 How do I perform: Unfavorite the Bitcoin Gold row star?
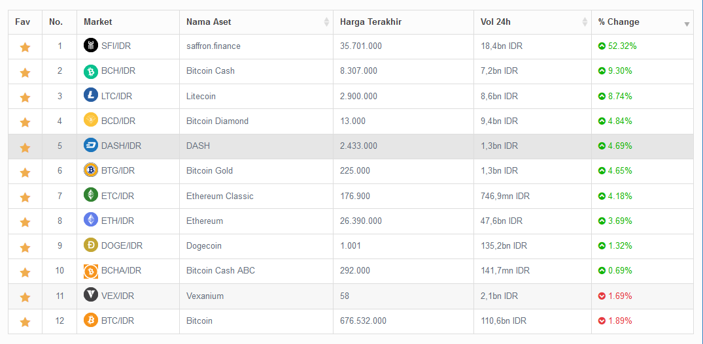[x=25, y=172]
